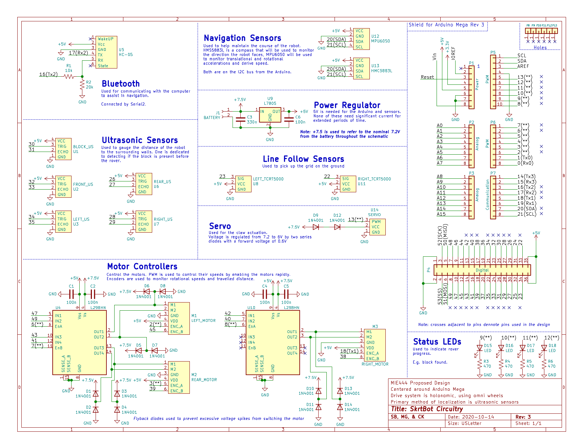The width and height of the screenshot is (583, 448).
Task: Click the P4 Digital double-row header
Action: pos(482,270)
